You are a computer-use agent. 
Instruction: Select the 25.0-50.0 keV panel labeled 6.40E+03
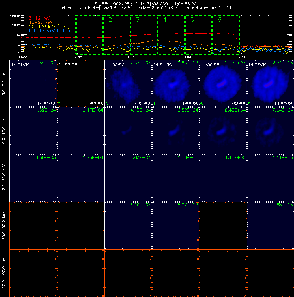[128, 226]
